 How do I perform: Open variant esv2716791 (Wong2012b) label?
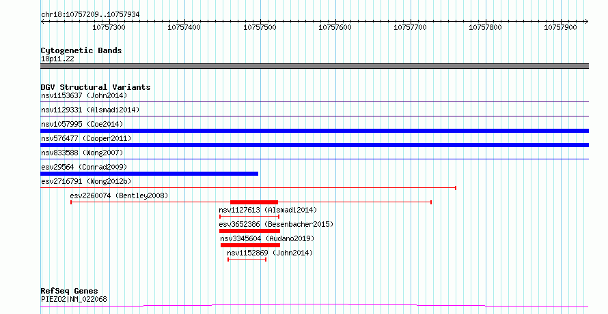tap(86, 181)
